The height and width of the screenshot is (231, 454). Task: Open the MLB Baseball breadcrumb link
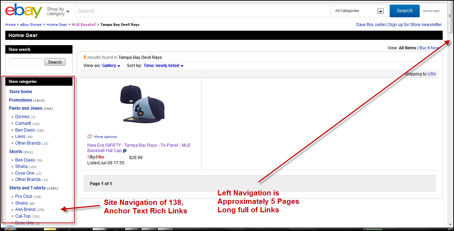pyautogui.click(x=84, y=25)
